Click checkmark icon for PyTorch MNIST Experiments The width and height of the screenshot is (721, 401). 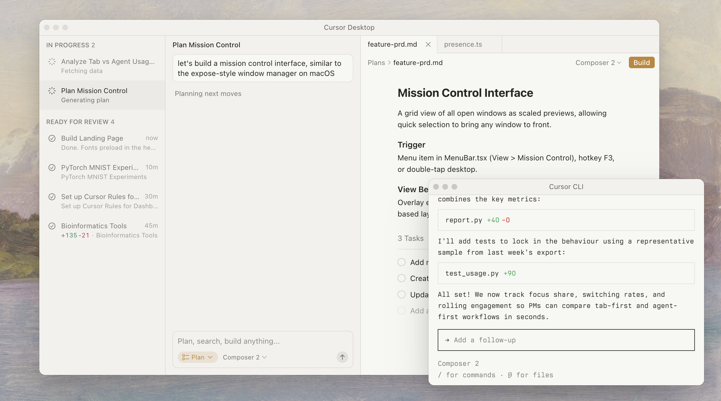pyautogui.click(x=52, y=168)
